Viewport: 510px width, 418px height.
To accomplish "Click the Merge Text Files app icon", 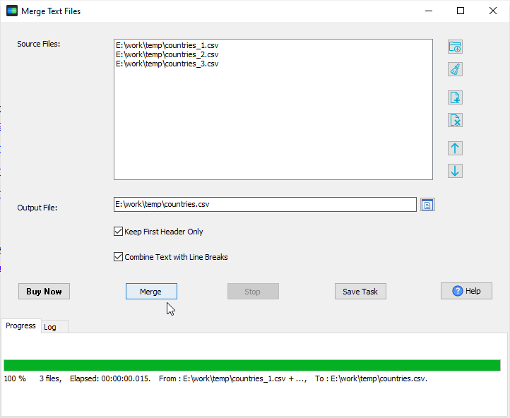I will click(12, 11).
